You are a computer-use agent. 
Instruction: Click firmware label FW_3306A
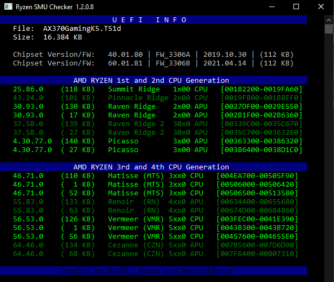click(173, 55)
